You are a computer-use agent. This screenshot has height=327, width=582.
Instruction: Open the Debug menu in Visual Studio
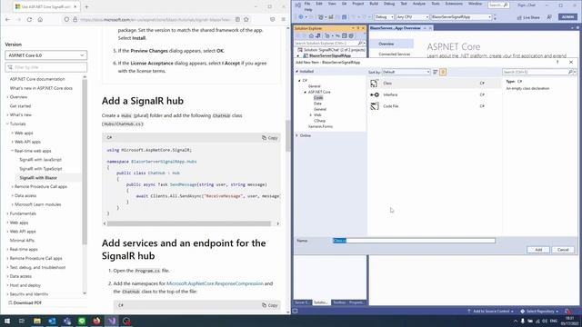[x=389, y=4]
